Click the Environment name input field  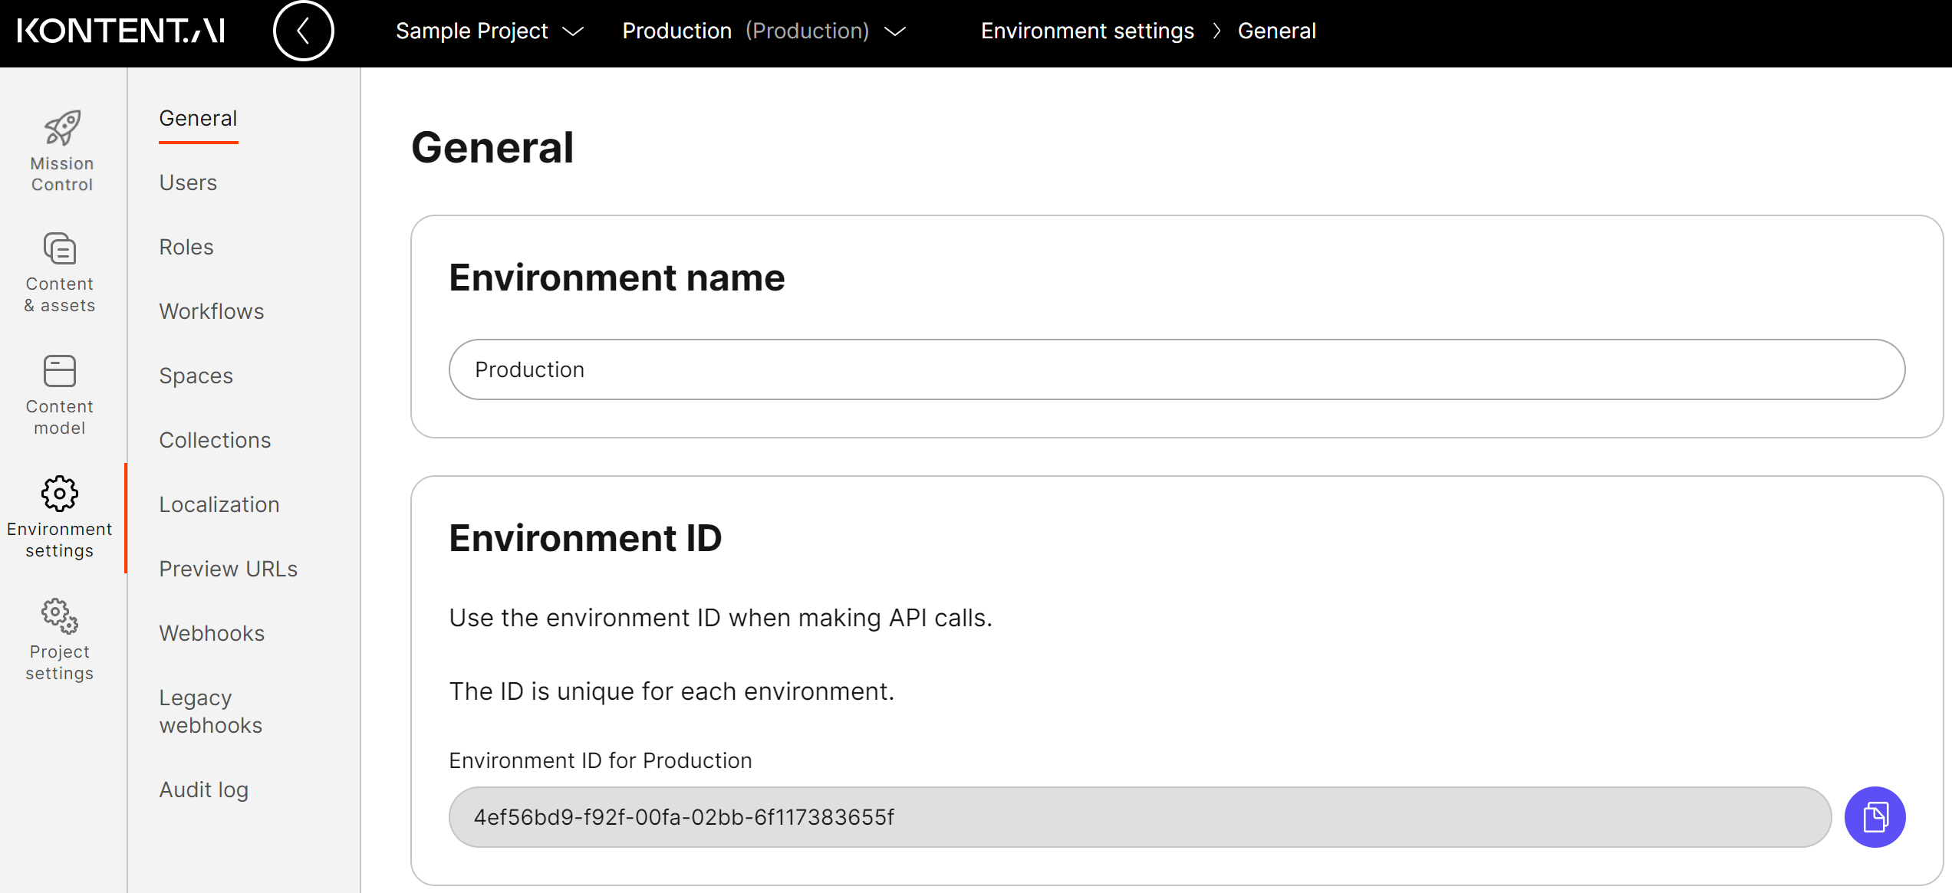tap(1177, 369)
